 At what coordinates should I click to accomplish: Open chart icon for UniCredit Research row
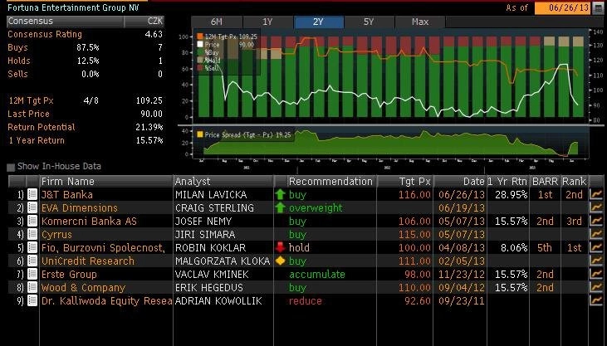pyautogui.click(x=596, y=261)
